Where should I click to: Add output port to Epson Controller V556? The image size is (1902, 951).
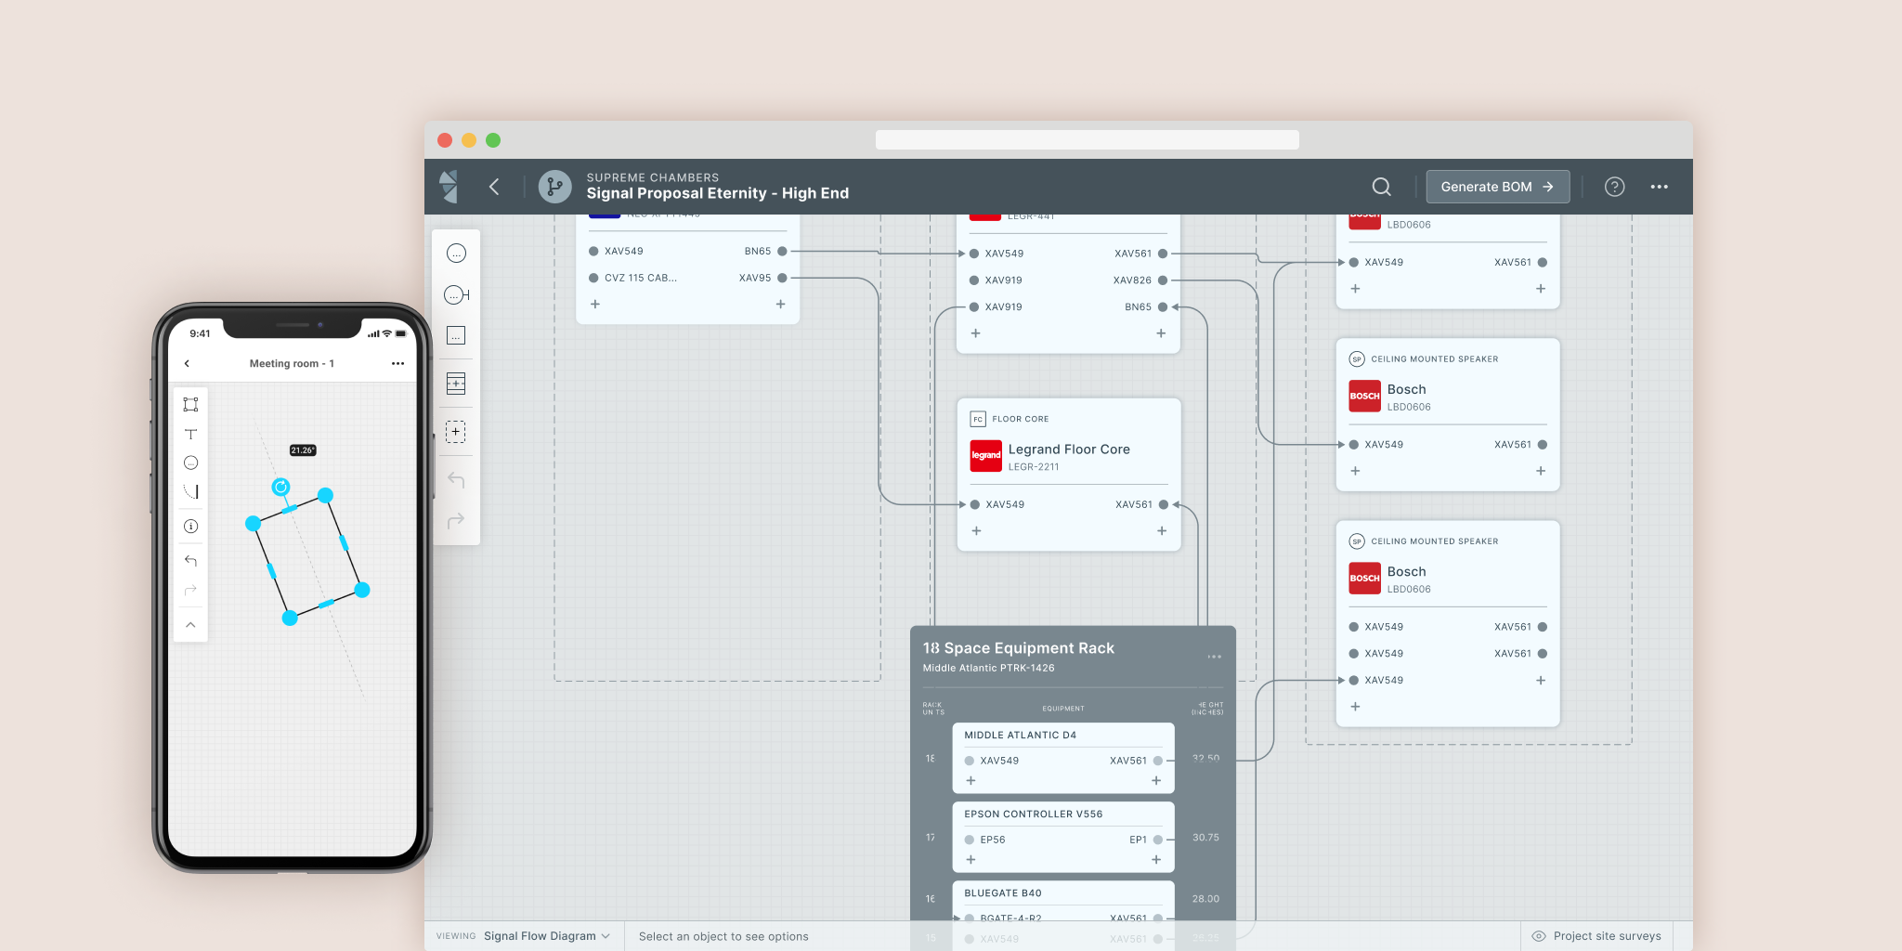pos(1156,860)
